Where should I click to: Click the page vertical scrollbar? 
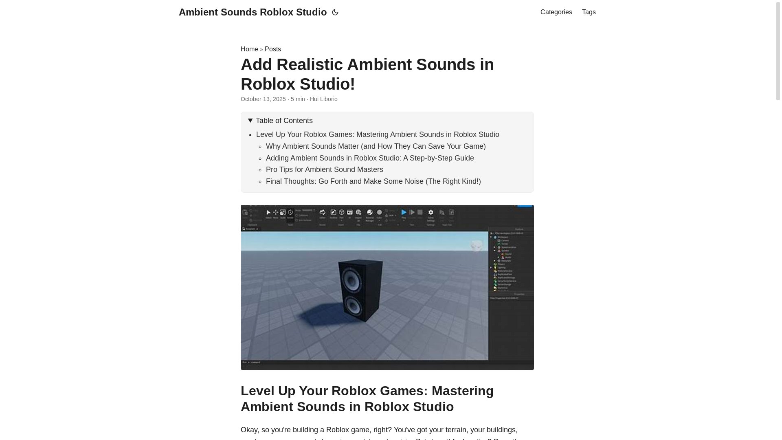click(778, 51)
